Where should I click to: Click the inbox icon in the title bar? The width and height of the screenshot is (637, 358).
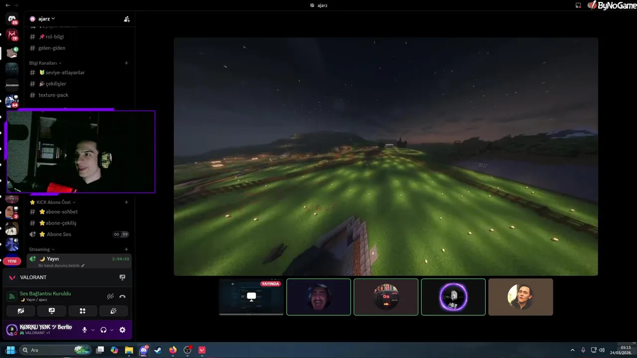coord(578,5)
